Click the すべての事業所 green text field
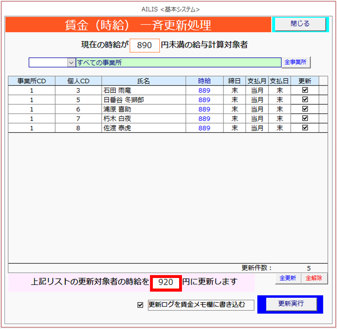Viewport: 337px width, 329px height. click(x=178, y=62)
